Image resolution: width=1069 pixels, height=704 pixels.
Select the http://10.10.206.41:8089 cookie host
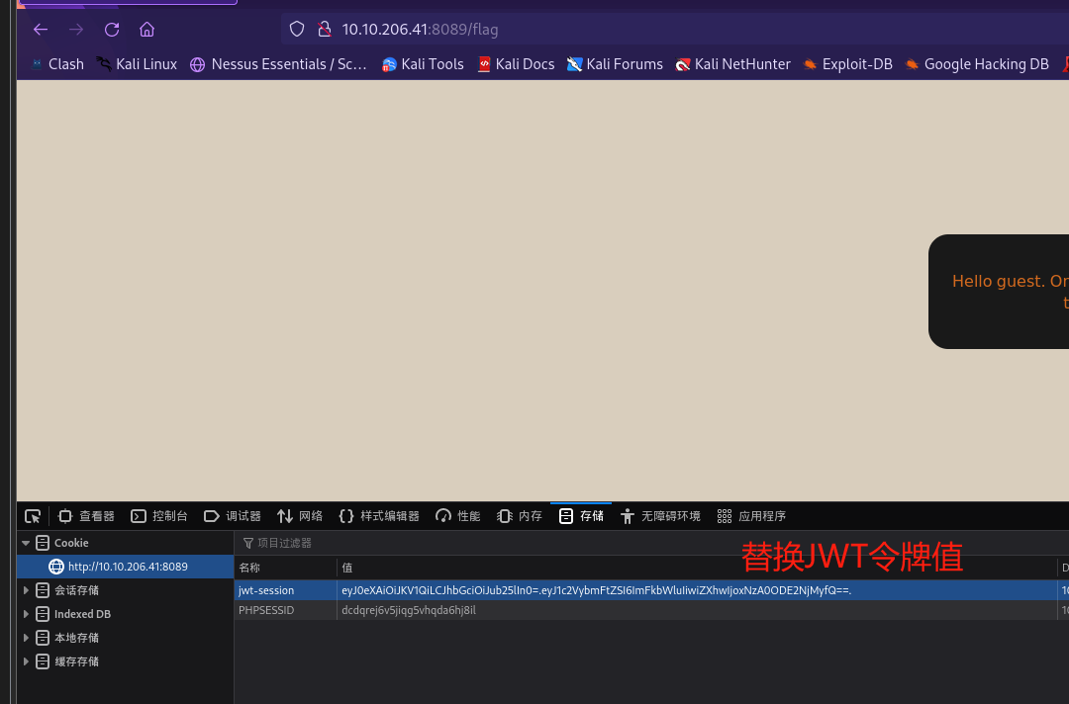coord(127,567)
